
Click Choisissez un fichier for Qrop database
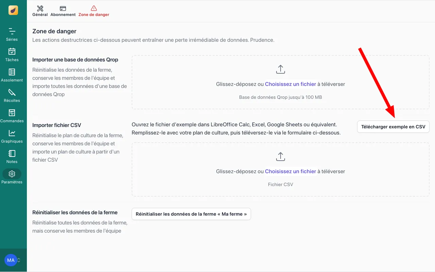click(290, 84)
